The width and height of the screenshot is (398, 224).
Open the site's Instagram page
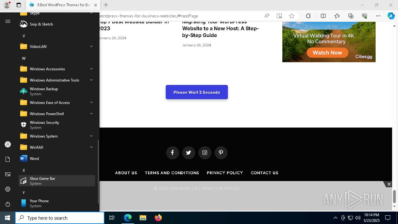click(x=205, y=152)
